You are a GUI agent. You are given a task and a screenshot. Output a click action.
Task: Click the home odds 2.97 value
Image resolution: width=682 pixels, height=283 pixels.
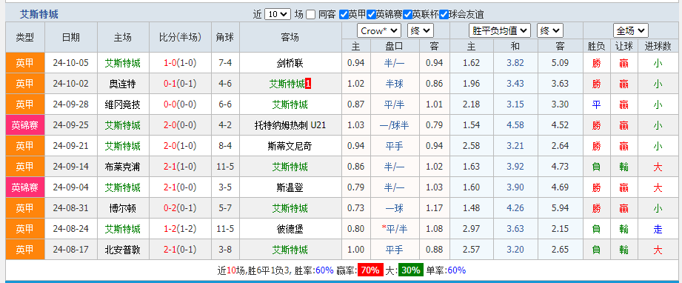(472, 229)
